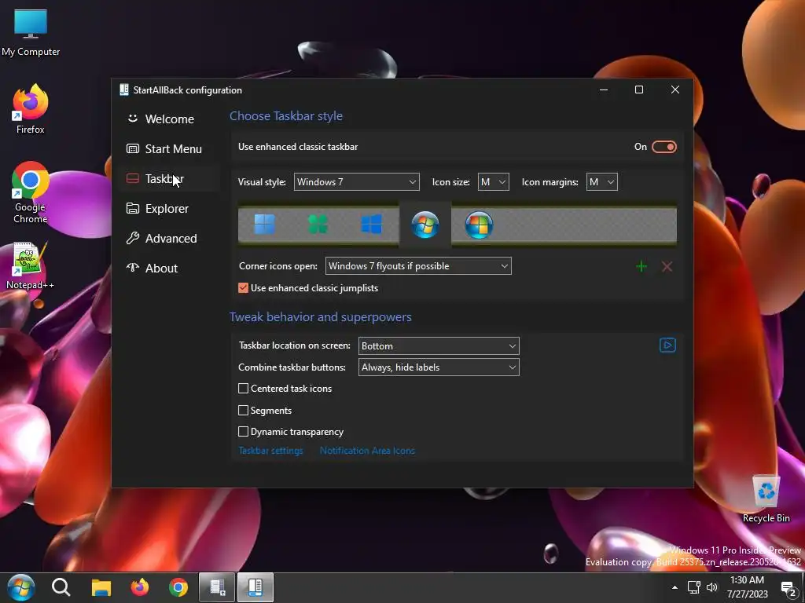This screenshot has width=805, height=603.
Task: Pick the flat blue Windows 10 start logo
Action: pyautogui.click(x=371, y=224)
